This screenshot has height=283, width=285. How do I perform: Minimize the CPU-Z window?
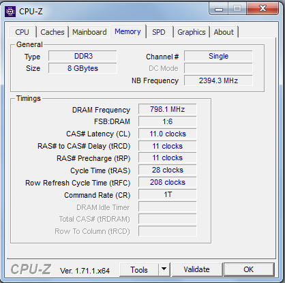coord(219,9)
